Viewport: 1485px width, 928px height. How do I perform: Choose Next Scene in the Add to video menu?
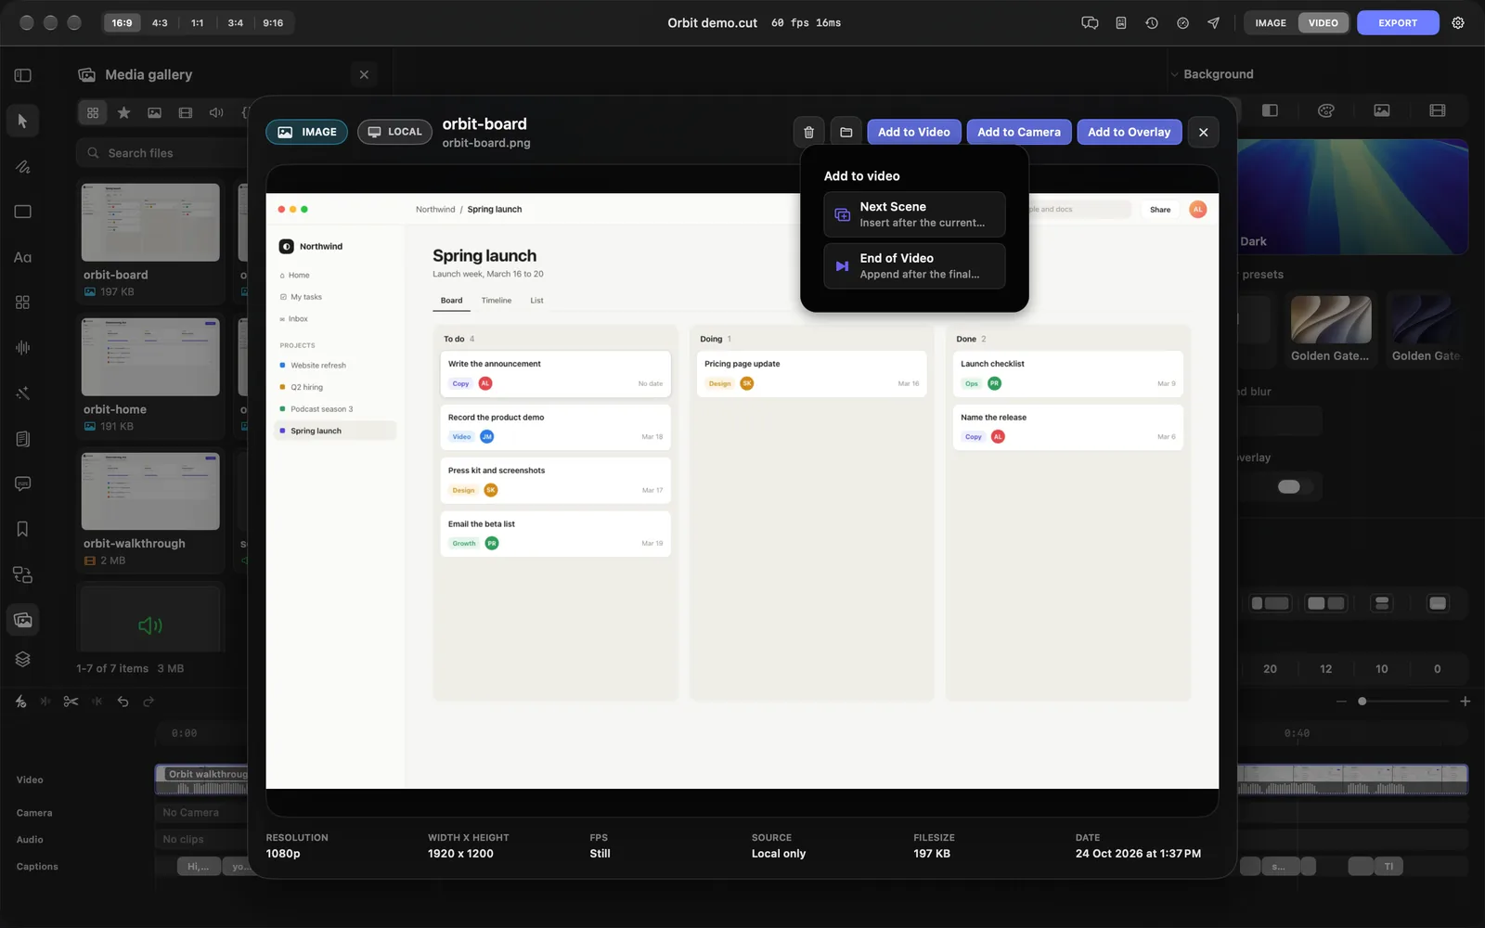[914, 214]
